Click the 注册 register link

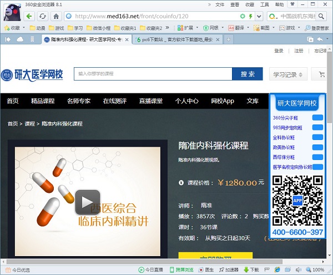click(299, 51)
